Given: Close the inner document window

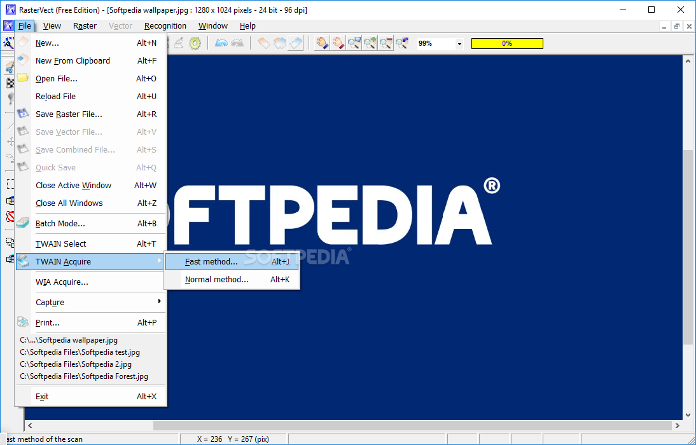Looking at the screenshot, I should point(689,26).
